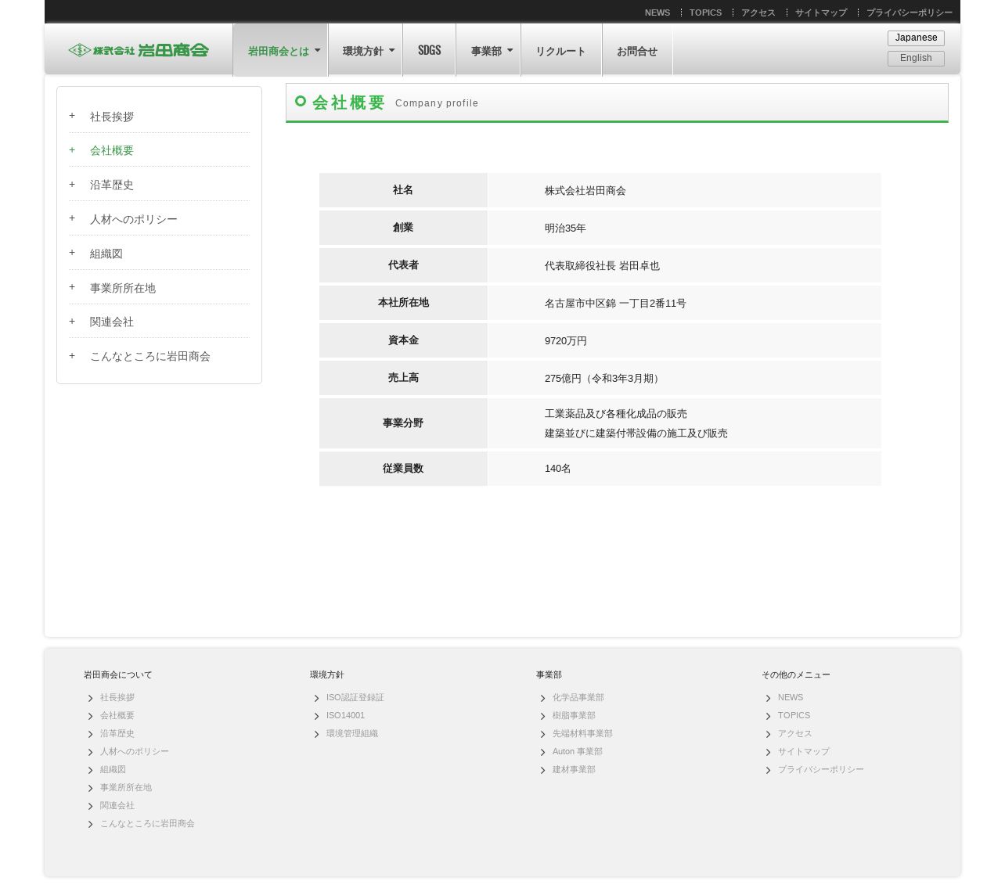The width and height of the screenshot is (1005, 892).
Task: Click the chevron icon beside footer ISO14001
Action: [x=316, y=716]
